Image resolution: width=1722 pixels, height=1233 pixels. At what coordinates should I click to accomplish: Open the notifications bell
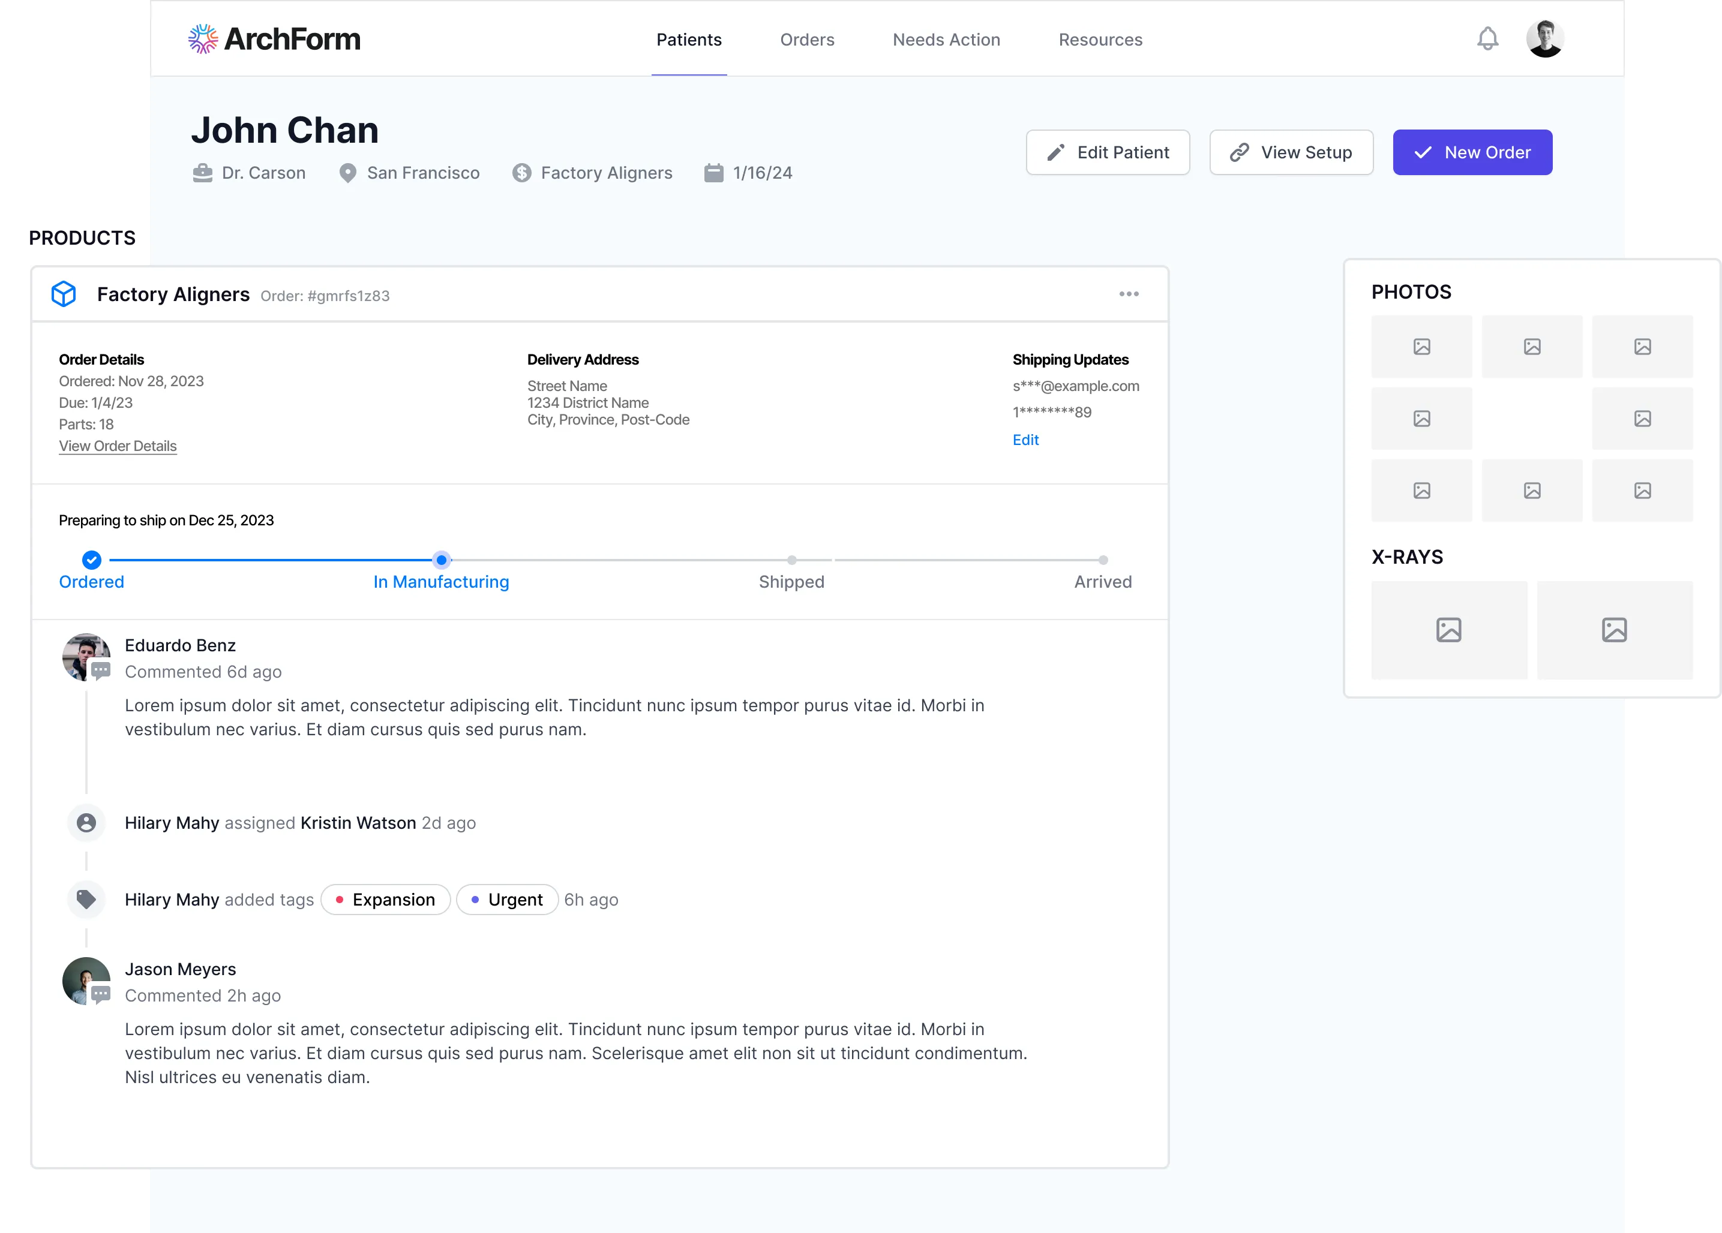coord(1487,39)
